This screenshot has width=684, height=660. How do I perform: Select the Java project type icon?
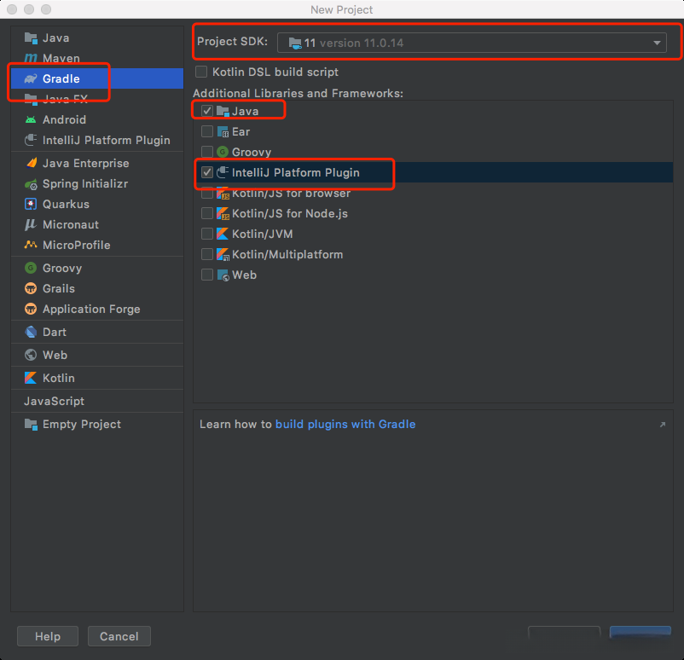pos(31,38)
